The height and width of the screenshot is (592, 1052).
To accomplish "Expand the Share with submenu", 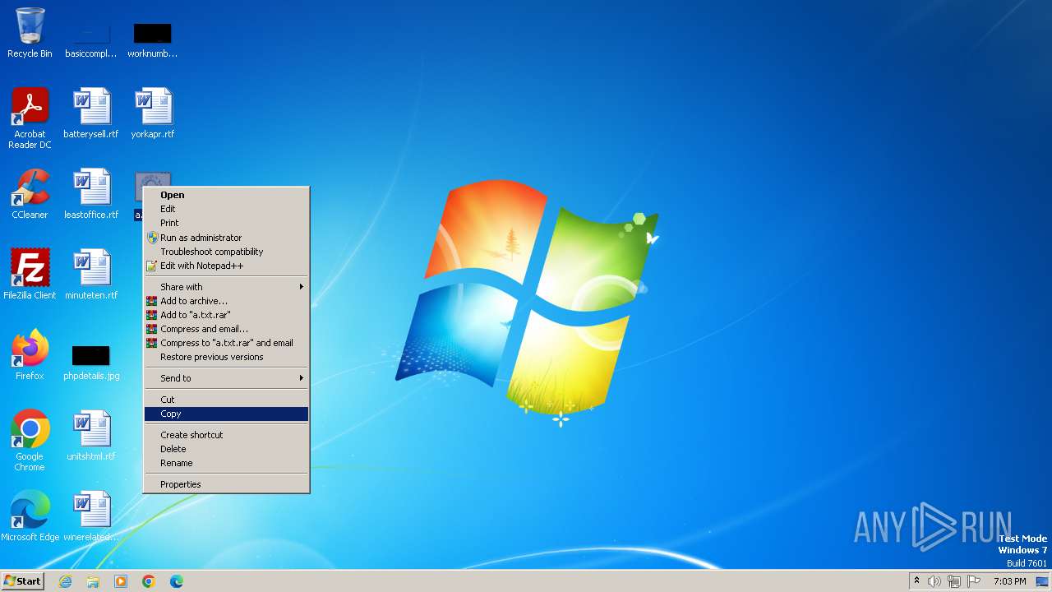I will (226, 287).
